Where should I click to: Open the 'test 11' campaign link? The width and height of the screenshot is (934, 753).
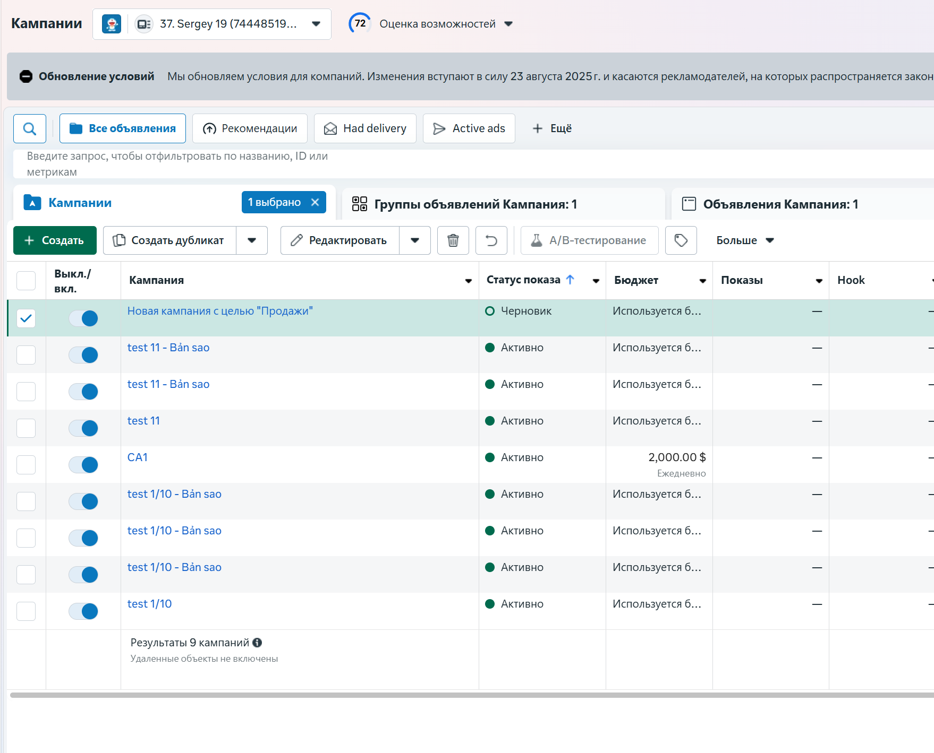pyautogui.click(x=143, y=421)
